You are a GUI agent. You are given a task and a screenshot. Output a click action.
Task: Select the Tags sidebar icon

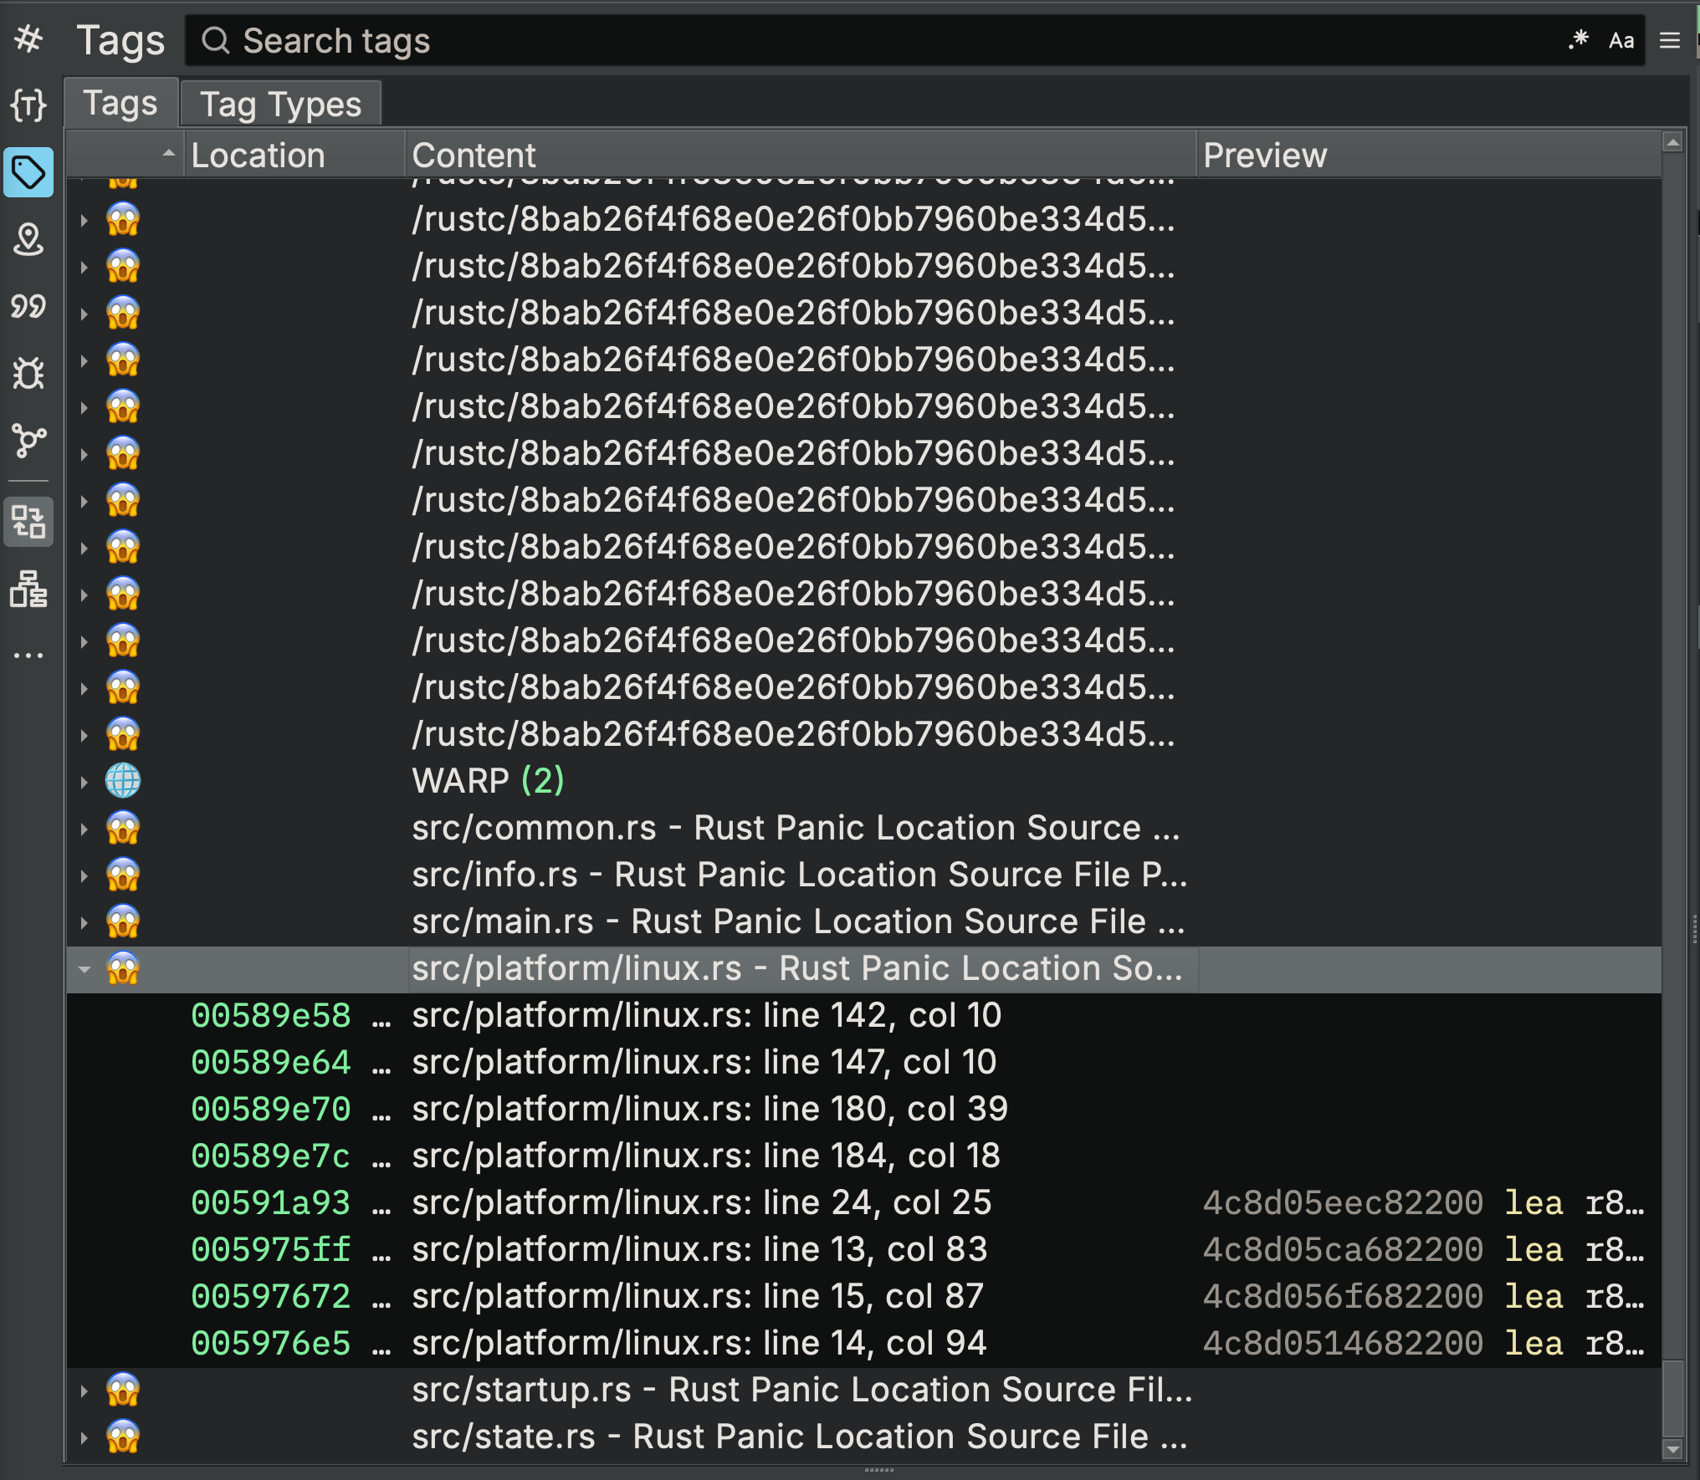point(29,172)
